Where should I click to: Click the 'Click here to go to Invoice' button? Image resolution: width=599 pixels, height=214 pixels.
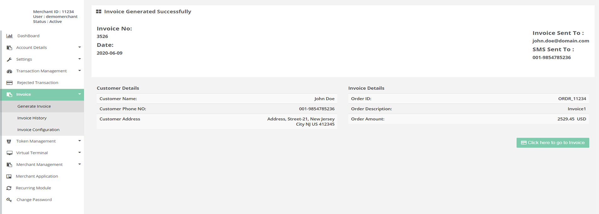tap(552, 143)
